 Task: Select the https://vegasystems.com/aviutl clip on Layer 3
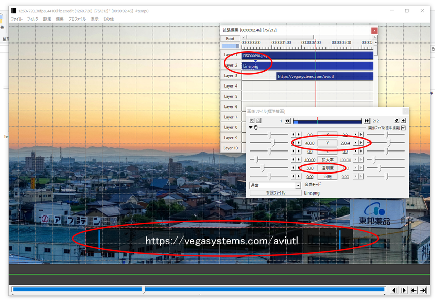(x=324, y=76)
